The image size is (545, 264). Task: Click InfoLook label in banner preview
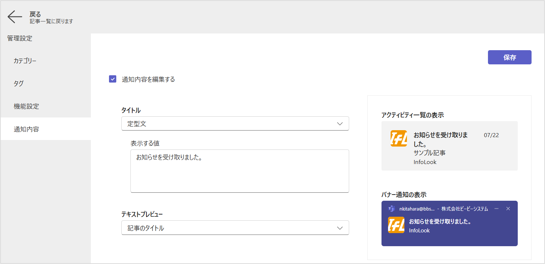(x=419, y=230)
